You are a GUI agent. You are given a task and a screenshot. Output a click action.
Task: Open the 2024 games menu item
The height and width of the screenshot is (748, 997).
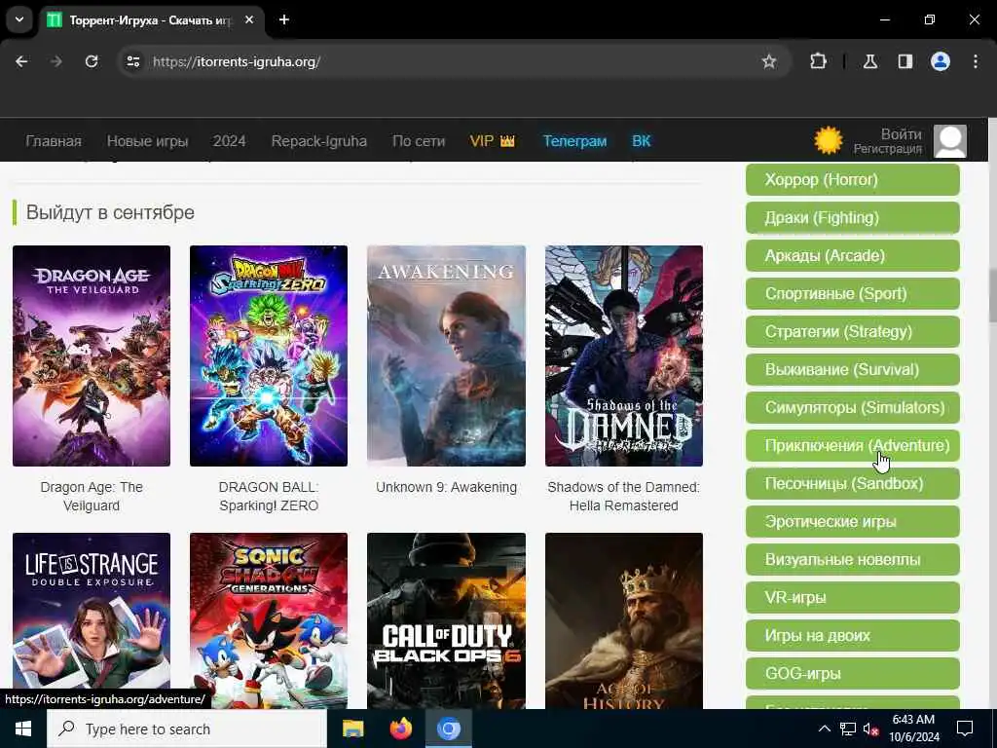click(x=229, y=141)
